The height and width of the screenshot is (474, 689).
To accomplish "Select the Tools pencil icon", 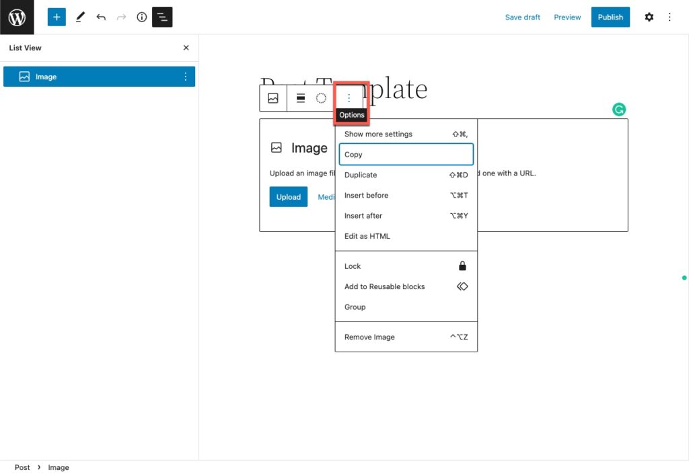I will click(80, 17).
